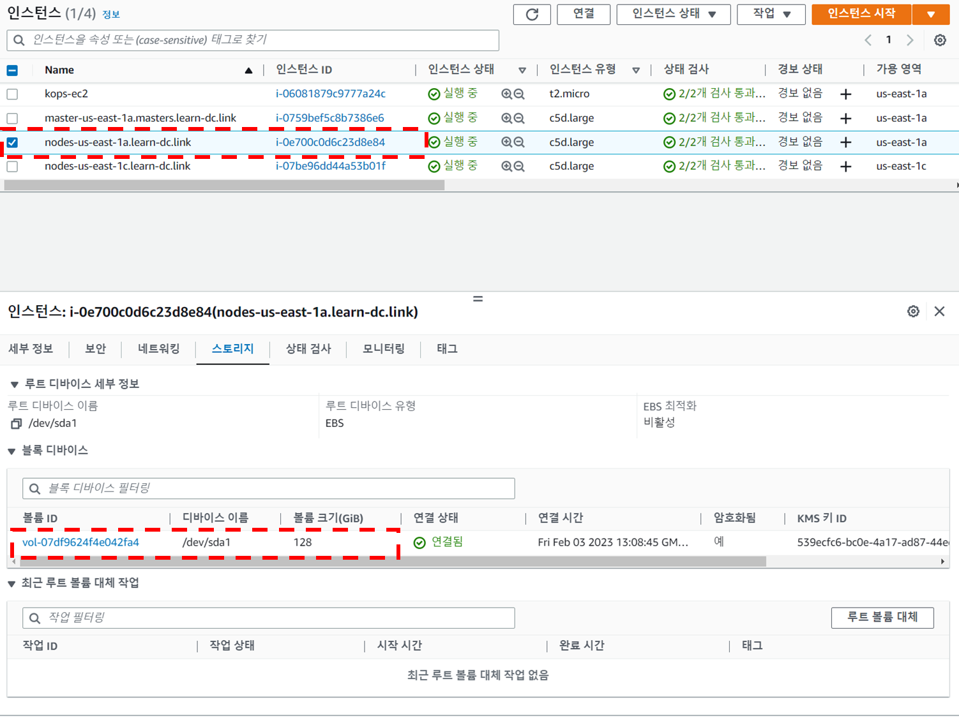Check the kops-ec2 instance checkbox
This screenshot has height=718, width=959.
[x=11, y=94]
